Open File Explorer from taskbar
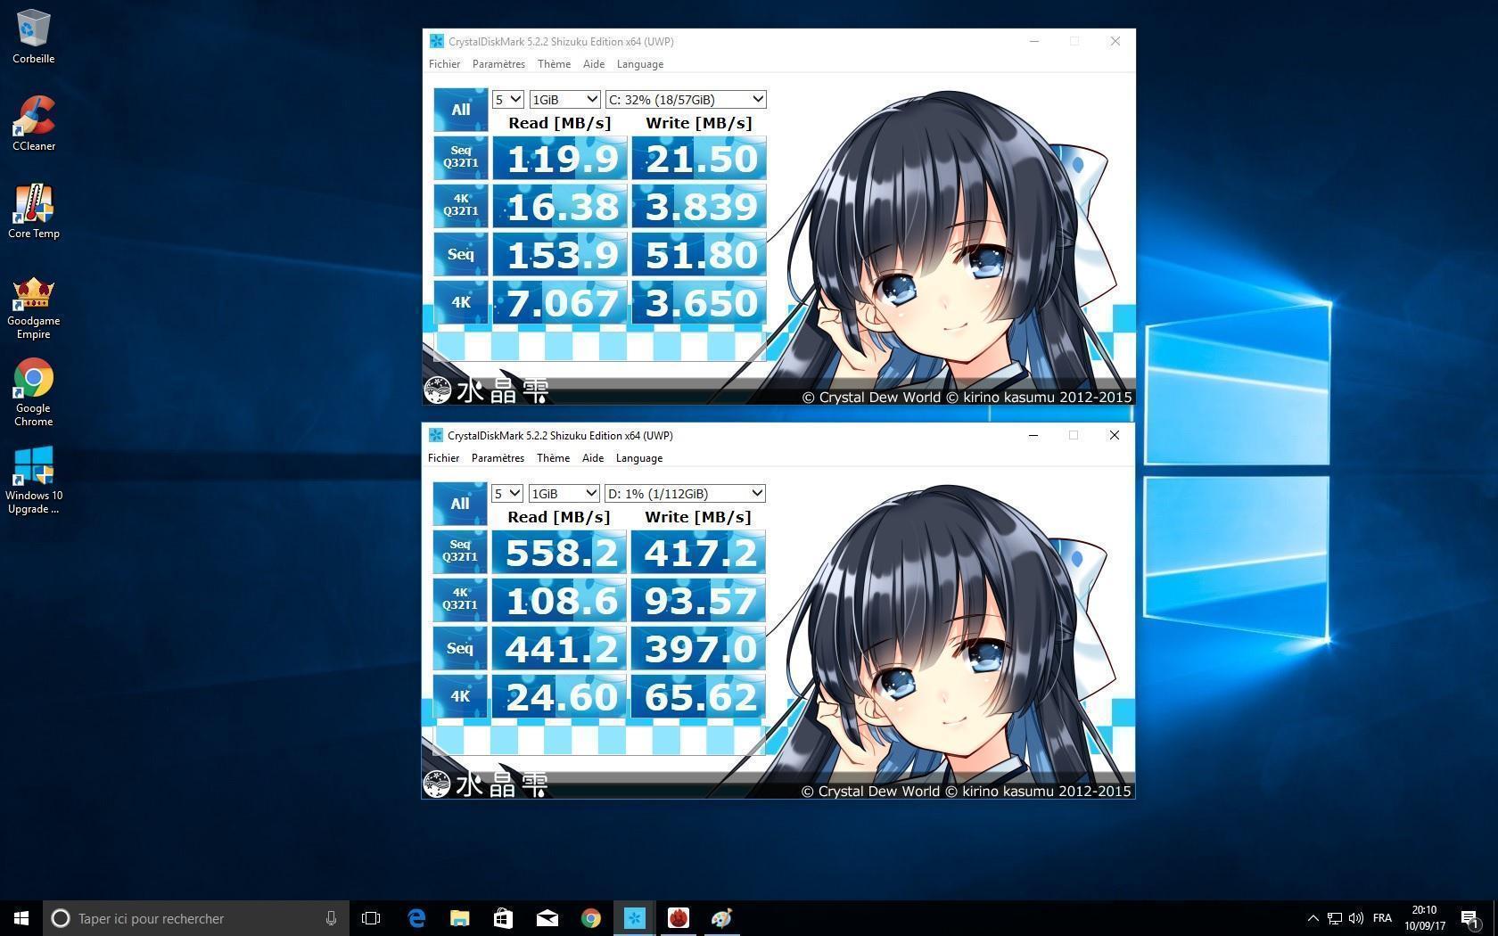The width and height of the screenshot is (1498, 936). [x=459, y=918]
